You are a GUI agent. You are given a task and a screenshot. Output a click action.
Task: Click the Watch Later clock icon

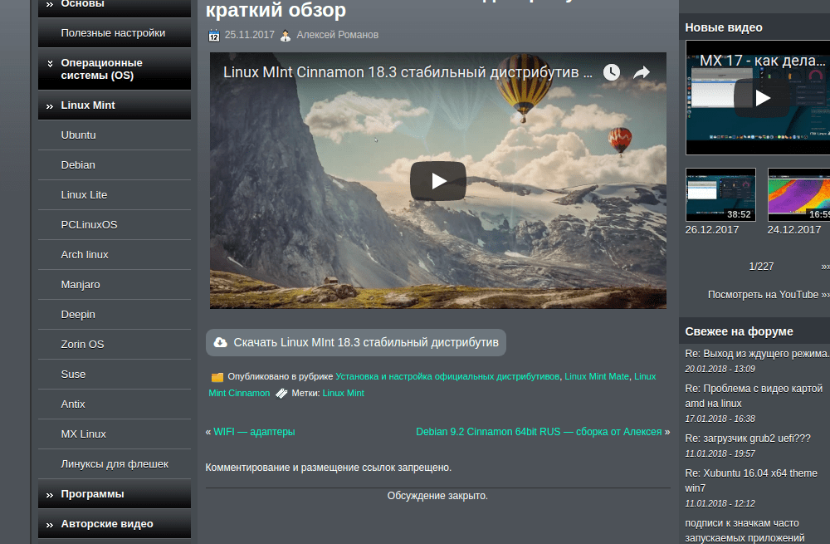pos(611,73)
